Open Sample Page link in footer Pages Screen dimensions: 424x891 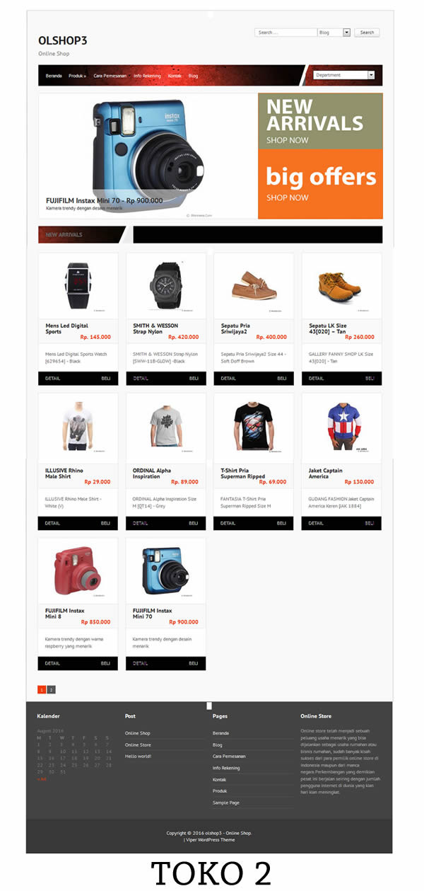[x=226, y=803]
